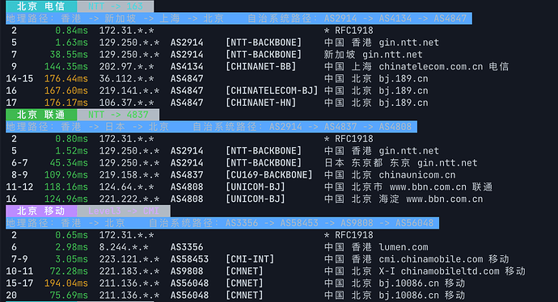
Task: Click the IP address 124.64.*.*
Action: click(x=127, y=187)
